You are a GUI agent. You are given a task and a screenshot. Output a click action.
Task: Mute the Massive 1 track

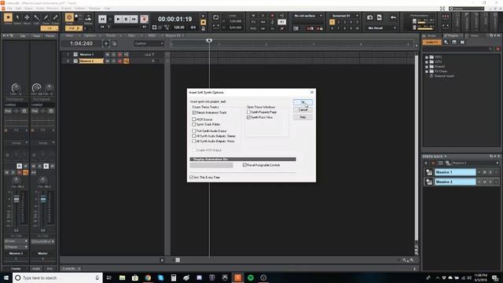click(x=107, y=54)
